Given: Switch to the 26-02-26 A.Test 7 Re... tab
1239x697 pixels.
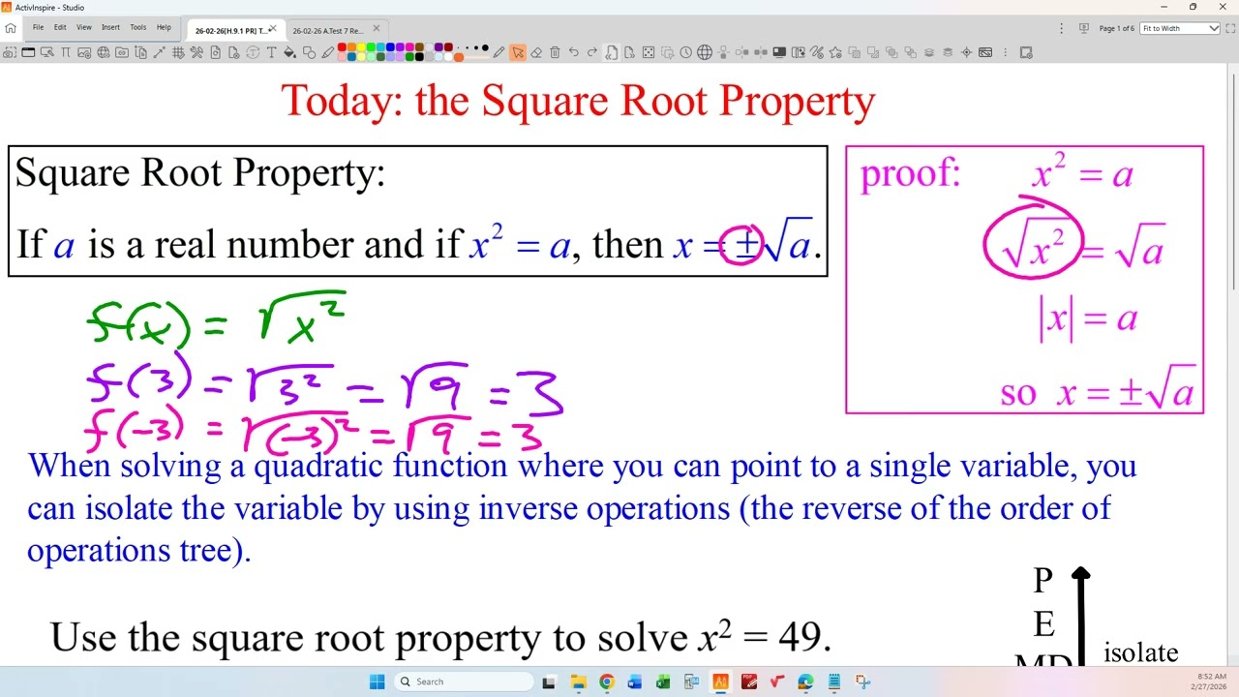Looking at the screenshot, I should [328, 30].
